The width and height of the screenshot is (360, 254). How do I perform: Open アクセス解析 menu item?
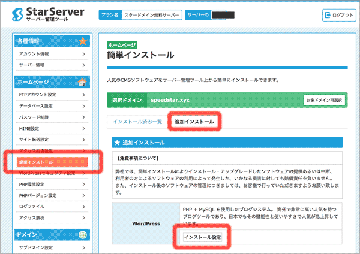point(52,218)
